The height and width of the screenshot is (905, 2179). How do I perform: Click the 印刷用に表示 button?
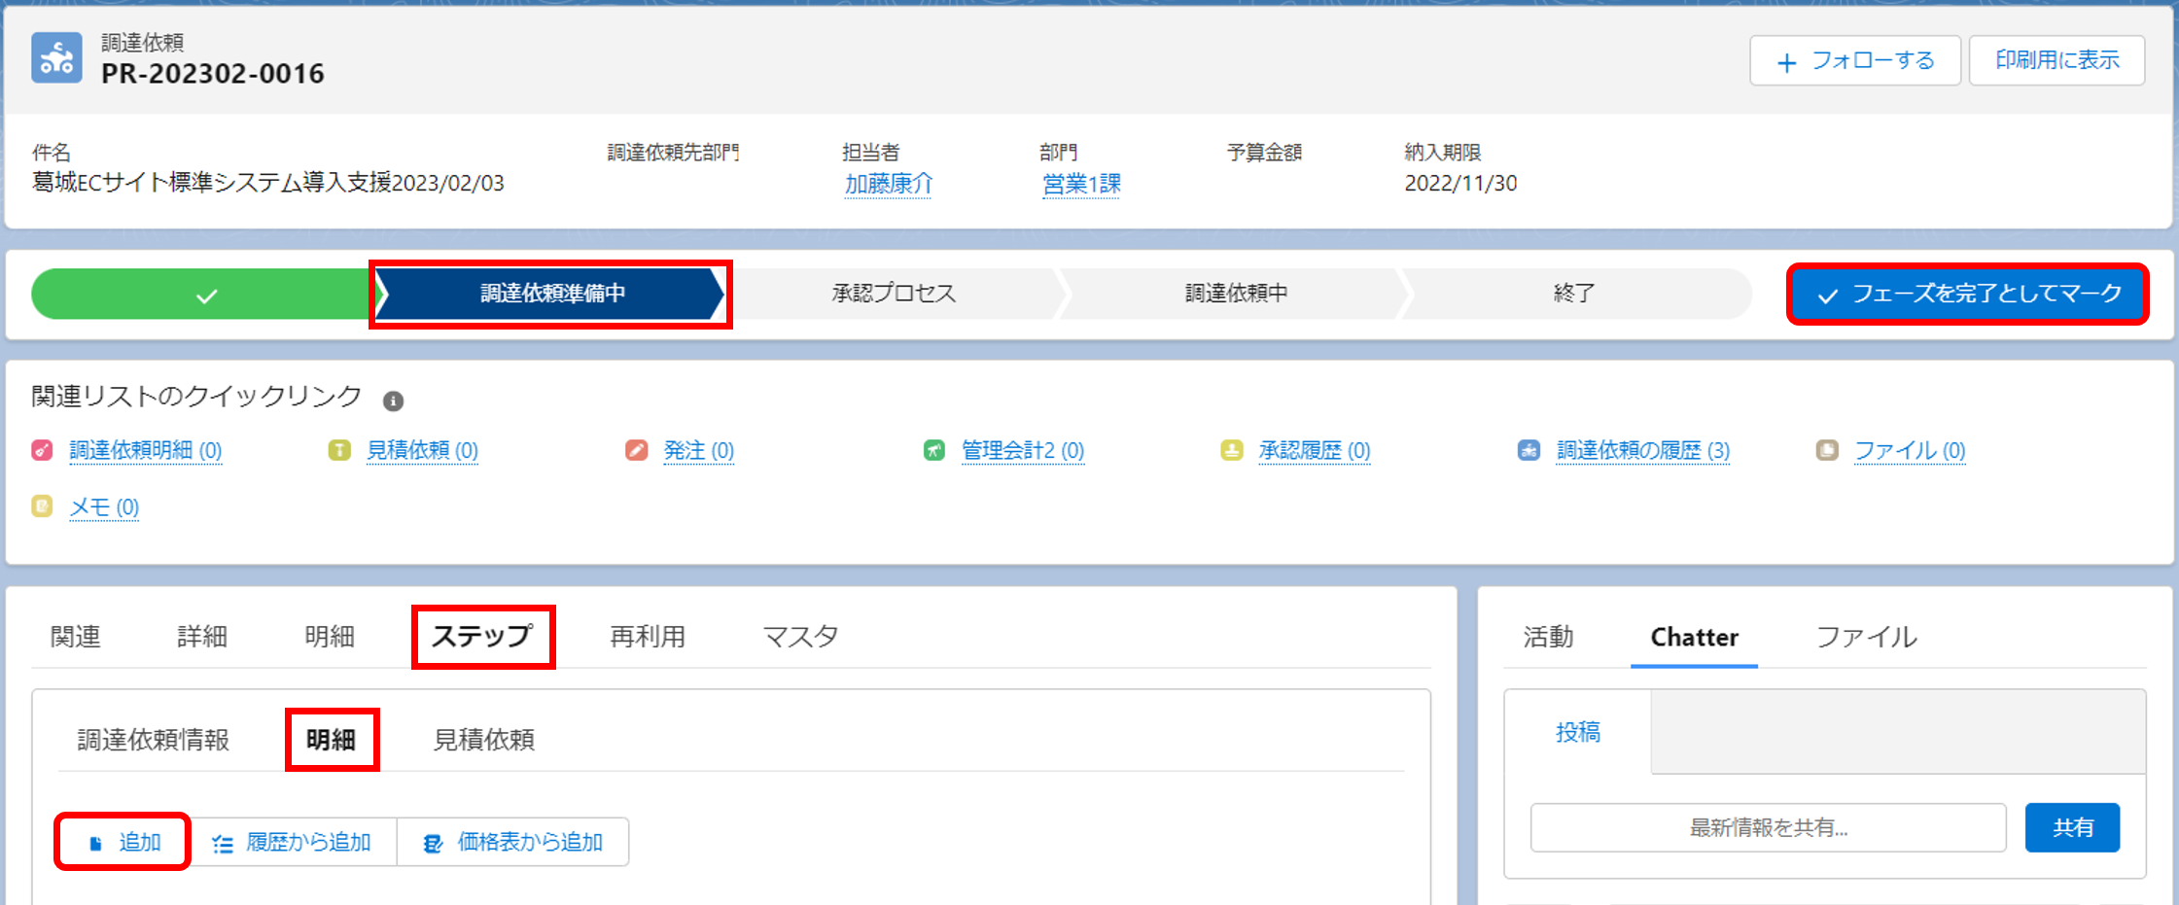pyautogui.click(x=2057, y=60)
